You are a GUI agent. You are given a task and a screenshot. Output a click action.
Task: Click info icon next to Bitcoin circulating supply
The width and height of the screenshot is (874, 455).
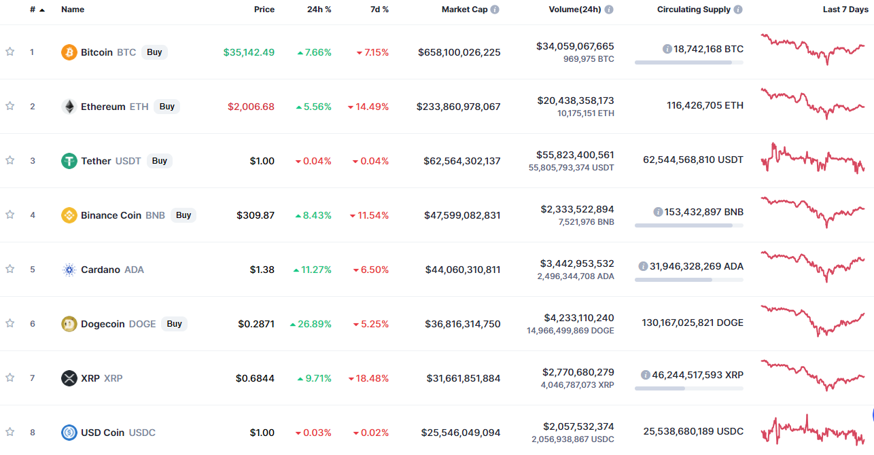tap(667, 49)
